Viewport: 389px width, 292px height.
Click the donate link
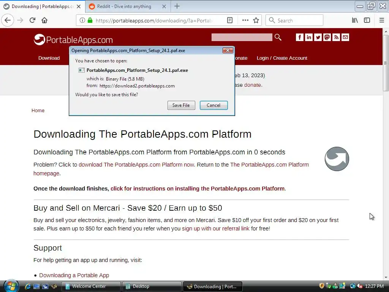tap(252, 85)
